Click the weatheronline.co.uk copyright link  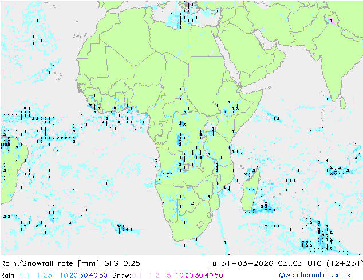pyautogui.click(x=315, y=275)
